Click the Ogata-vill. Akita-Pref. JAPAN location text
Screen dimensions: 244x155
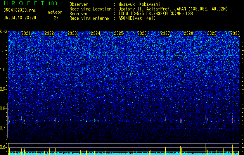coord(173,9)
